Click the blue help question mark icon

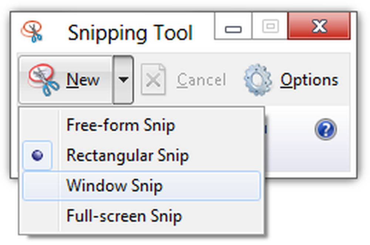326,130
